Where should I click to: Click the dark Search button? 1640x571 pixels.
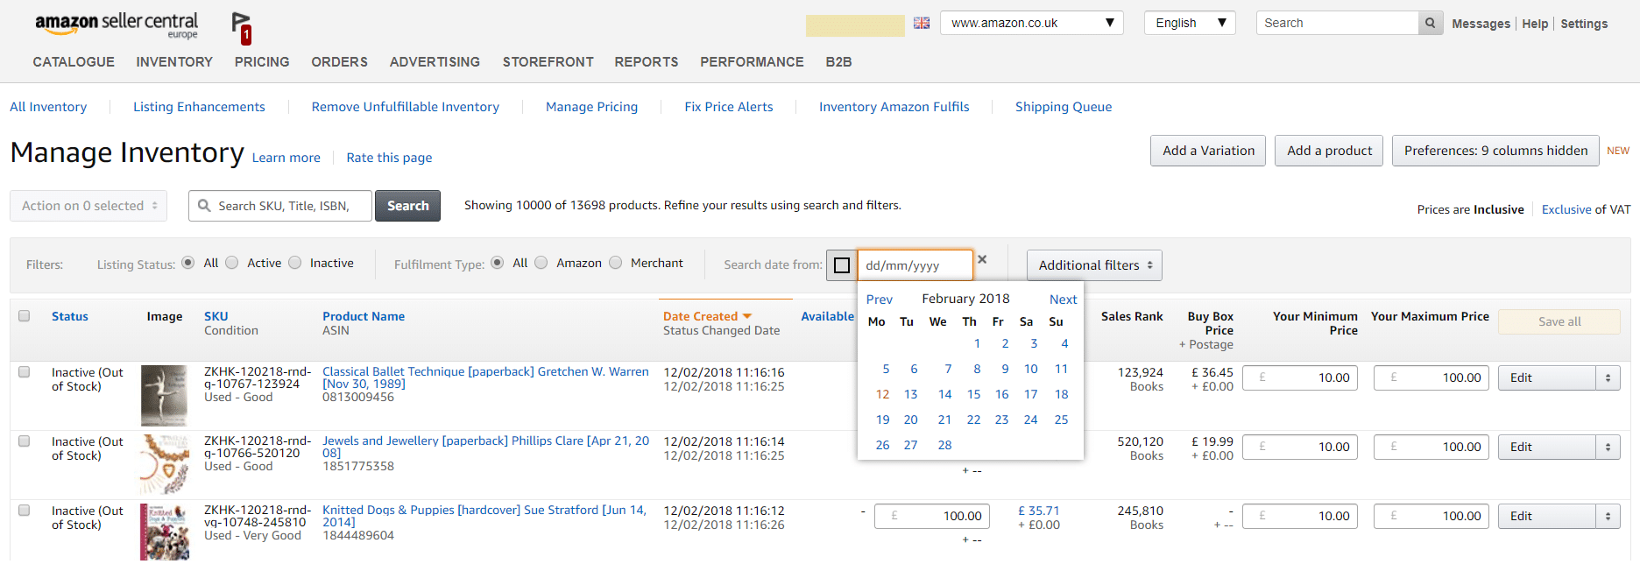408,206
